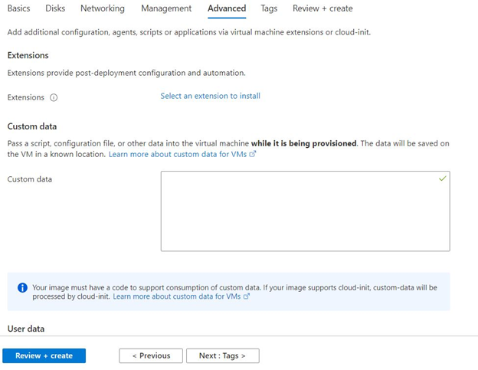The height and width of the screenshot is (370, 478).
Task: Go to the Networking tab
Action: [103, 8]
